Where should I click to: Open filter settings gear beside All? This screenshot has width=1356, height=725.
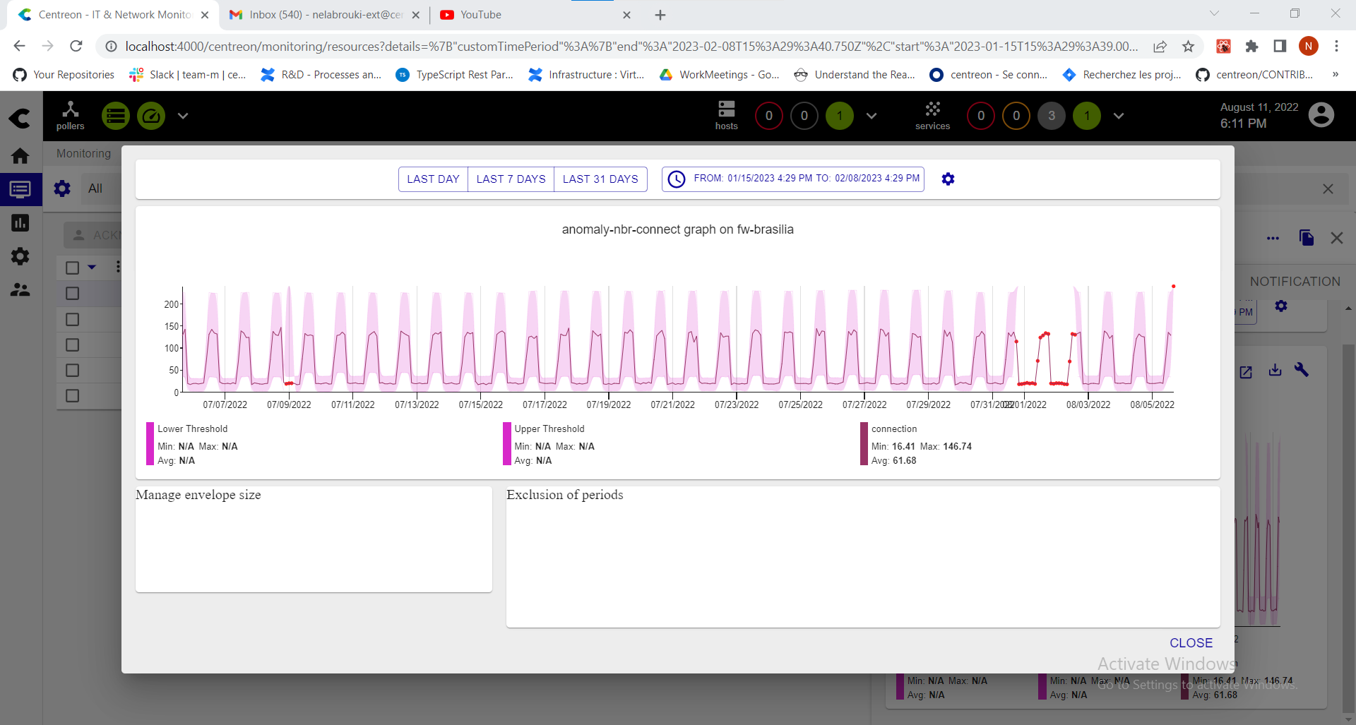pyautogui.click(x=62, y=188)
